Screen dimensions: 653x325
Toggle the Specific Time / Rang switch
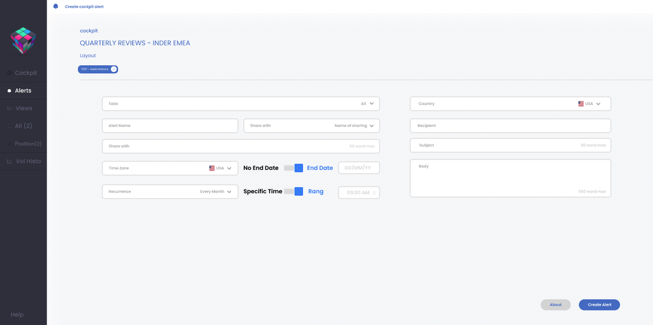point(294,191)
